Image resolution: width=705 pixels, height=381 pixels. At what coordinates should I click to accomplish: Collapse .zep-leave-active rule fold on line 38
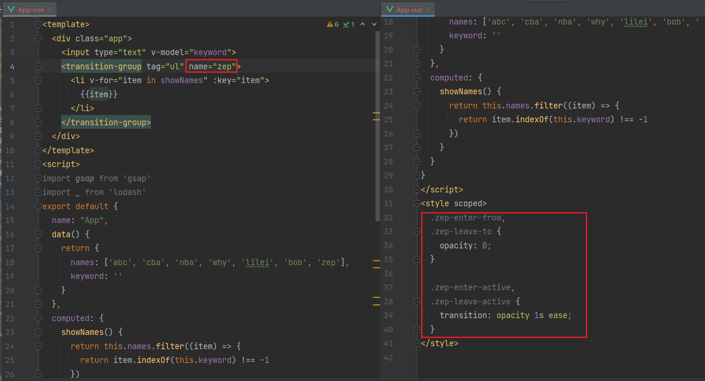tap(417, 302)
